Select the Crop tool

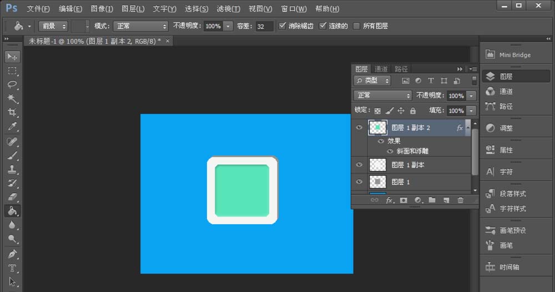click(x=12, y=113)
